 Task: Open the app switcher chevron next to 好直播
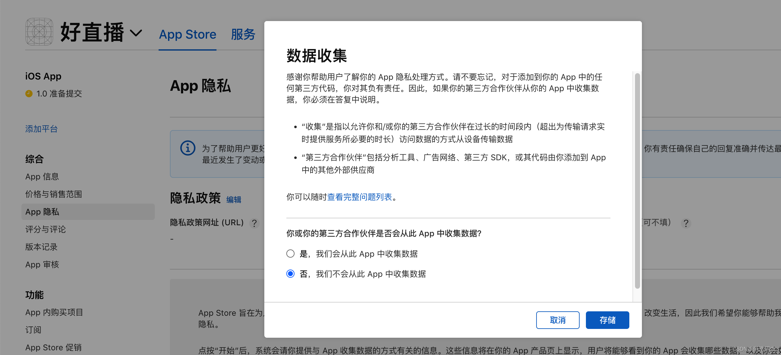click(137, 33)
